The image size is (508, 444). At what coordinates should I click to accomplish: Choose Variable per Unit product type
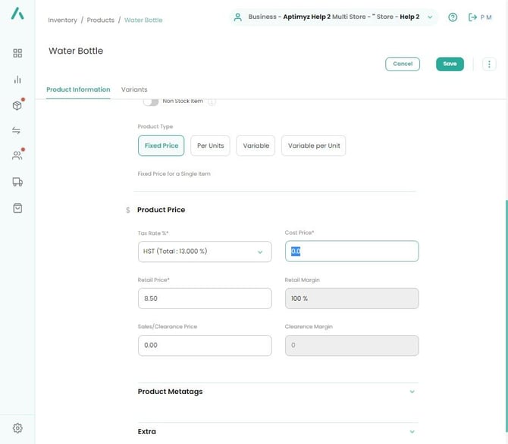tap(313, 145)
